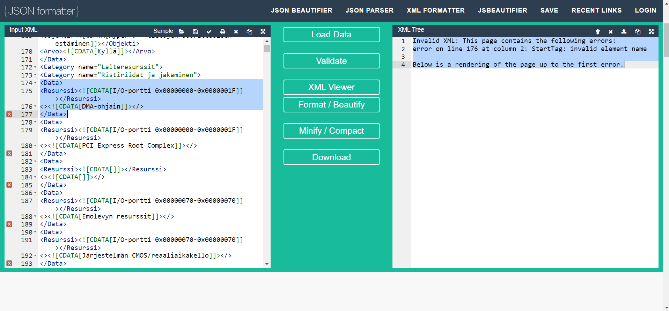Click the error marker on line 177
This screenshot has width=669, height=311.
(x=9, y=114)
